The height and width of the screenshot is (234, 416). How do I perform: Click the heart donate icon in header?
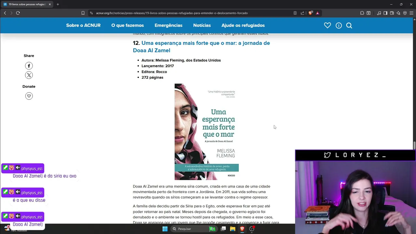coord(327,25)
